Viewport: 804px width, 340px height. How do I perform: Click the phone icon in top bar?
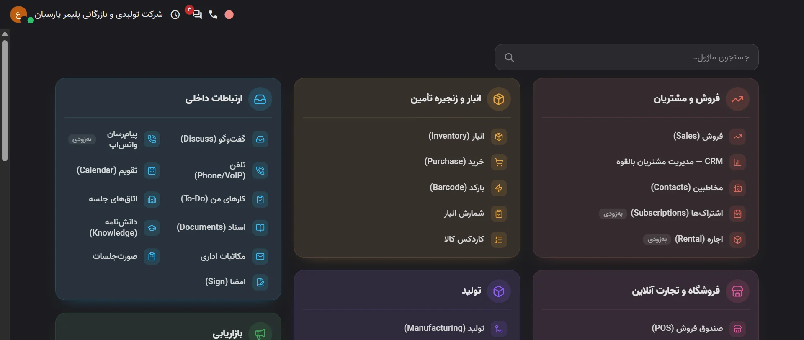coord(213,15)
